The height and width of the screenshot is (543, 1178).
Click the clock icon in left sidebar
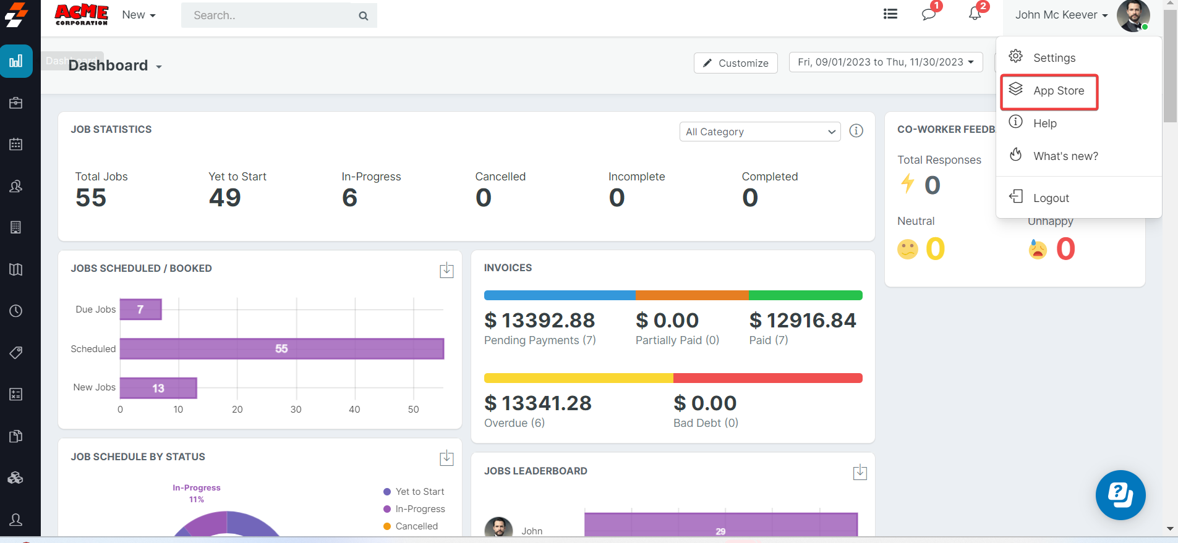coord(16,311)
